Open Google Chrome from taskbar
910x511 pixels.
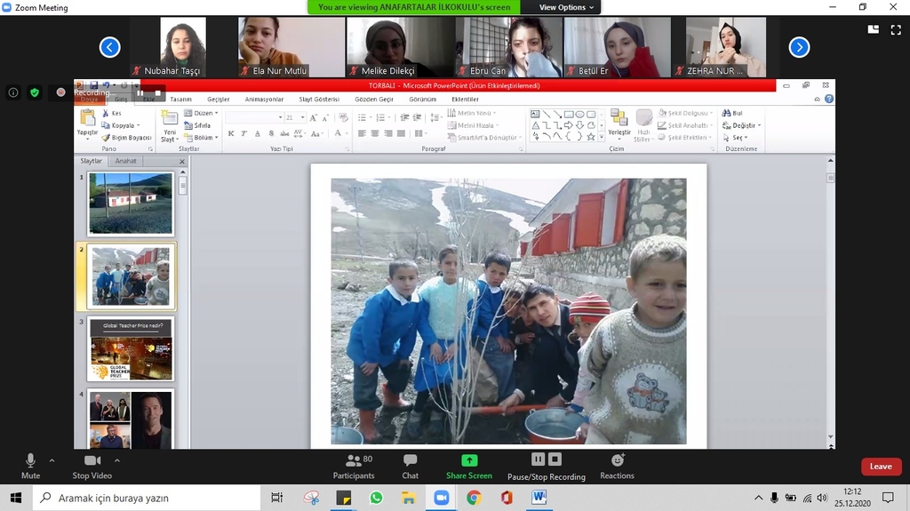pos(474,498)
